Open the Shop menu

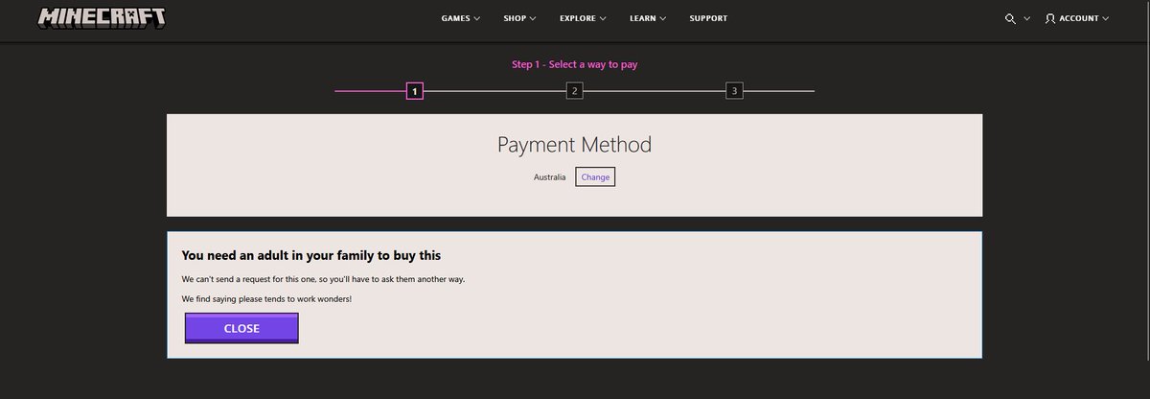click(x=519, y=18)
